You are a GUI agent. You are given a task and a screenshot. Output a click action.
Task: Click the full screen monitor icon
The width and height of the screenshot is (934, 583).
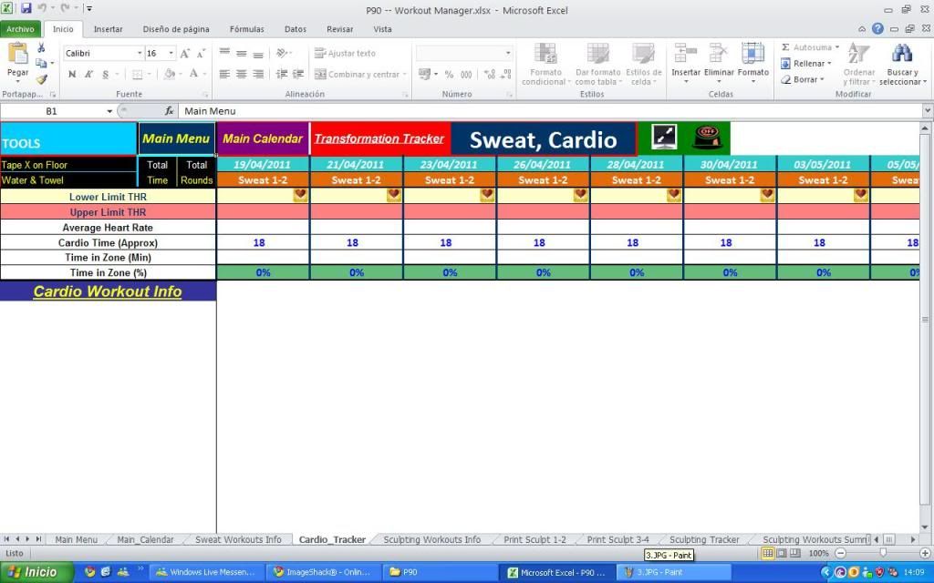tap(663, 138)
